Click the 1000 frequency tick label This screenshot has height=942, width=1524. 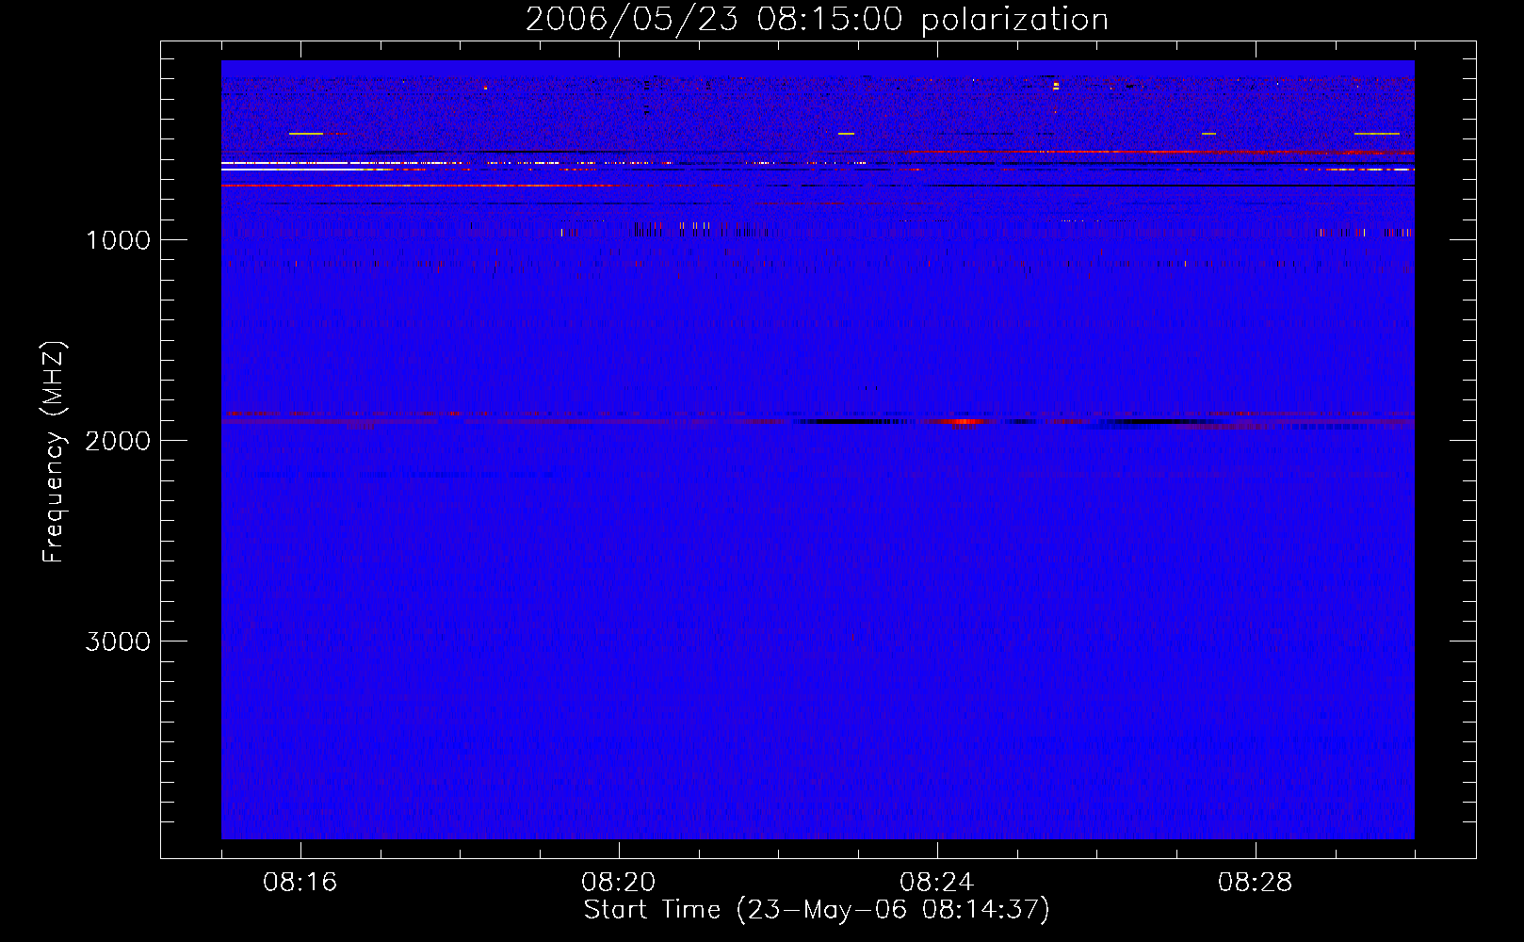118,240
